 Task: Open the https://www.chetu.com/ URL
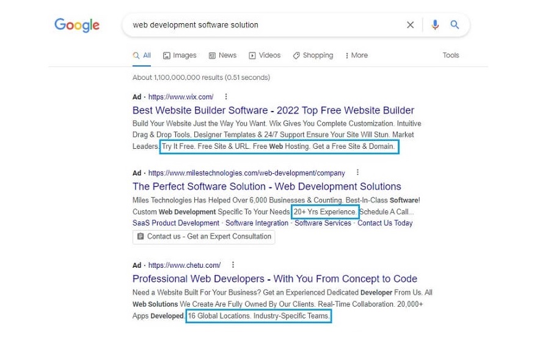coord(185,265)
